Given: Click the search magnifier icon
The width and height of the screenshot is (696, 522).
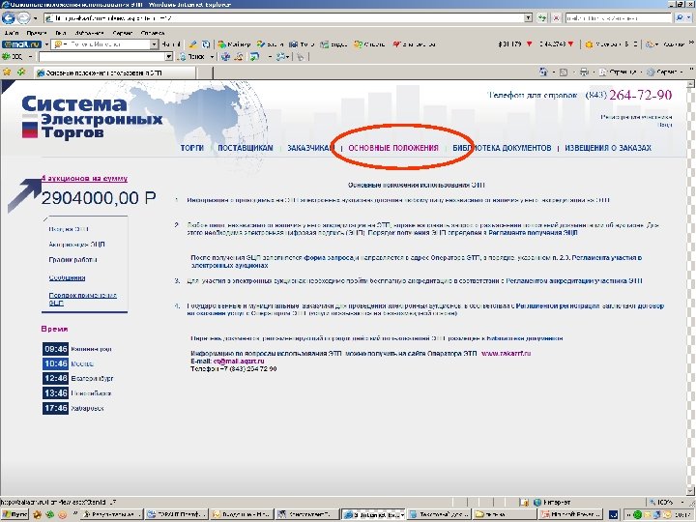Looking at the screenshot, I should coord(680,17).
